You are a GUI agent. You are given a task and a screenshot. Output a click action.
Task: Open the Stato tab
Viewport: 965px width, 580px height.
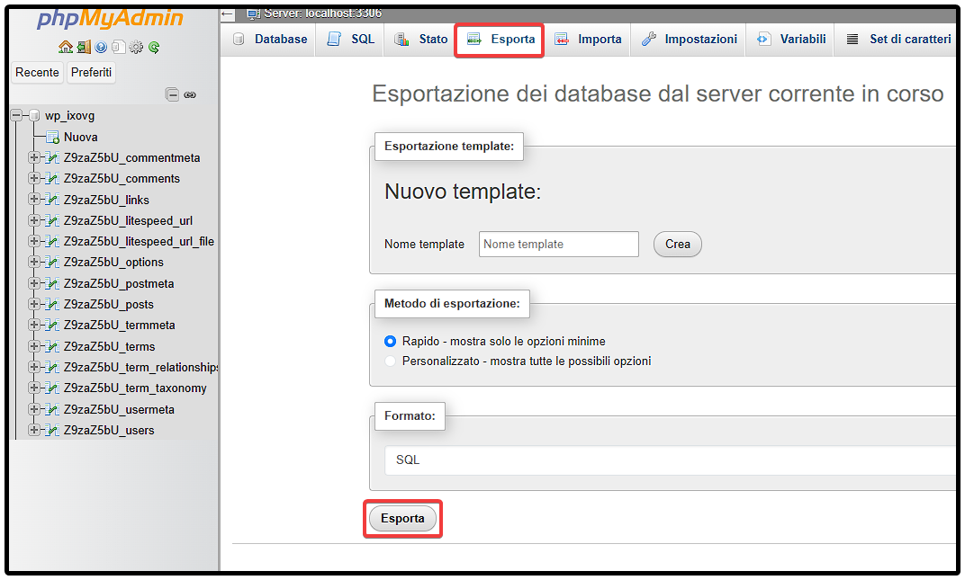[421, 40]
